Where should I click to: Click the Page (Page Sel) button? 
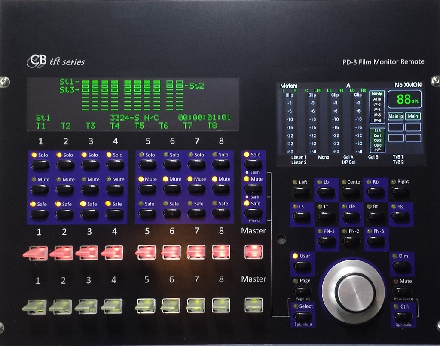(x=302, y=291)
